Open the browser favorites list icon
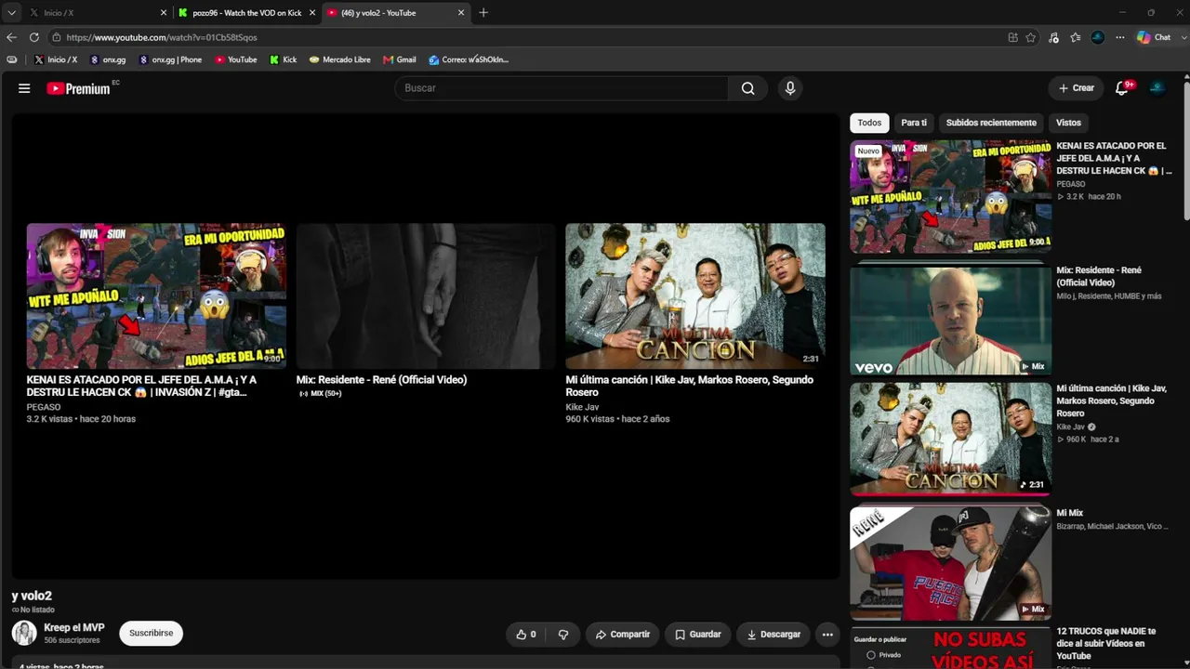This screenshot has width=1190, height=669. [x=1076, y=37]
